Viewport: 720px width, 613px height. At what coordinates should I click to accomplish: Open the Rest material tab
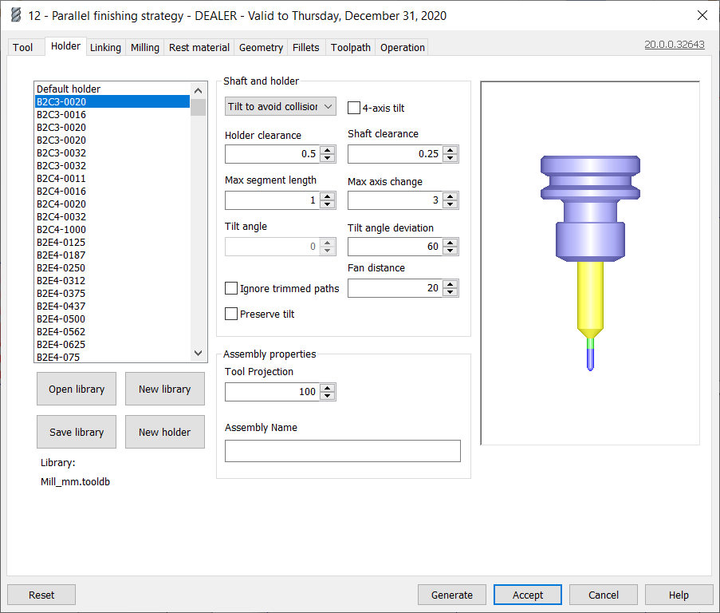click(x=199, y=47)
